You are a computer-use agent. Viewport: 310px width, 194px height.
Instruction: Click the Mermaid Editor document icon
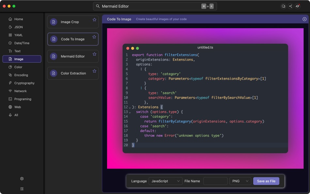pos(54,56)
